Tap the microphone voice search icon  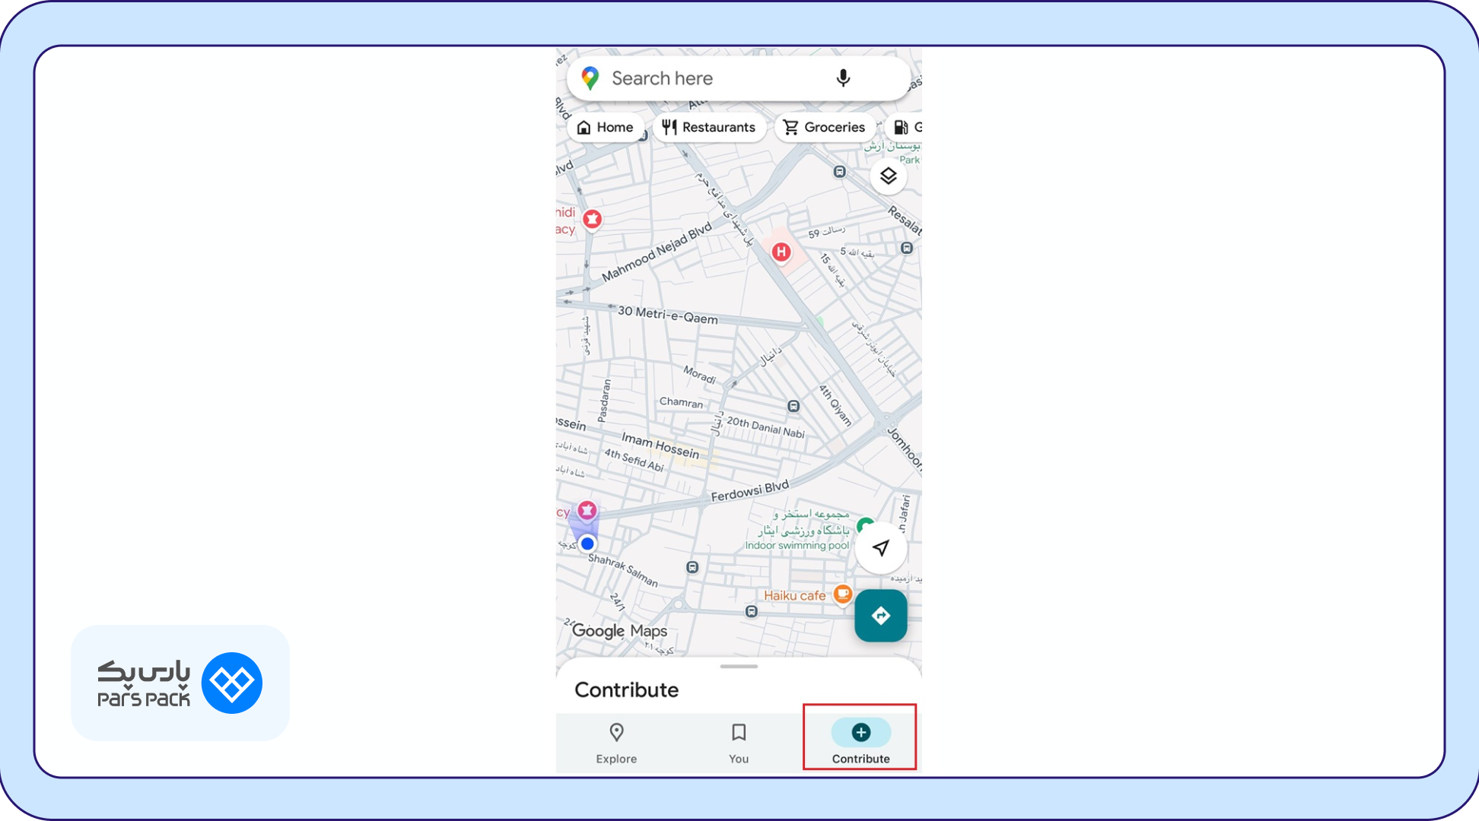point(843,78)
